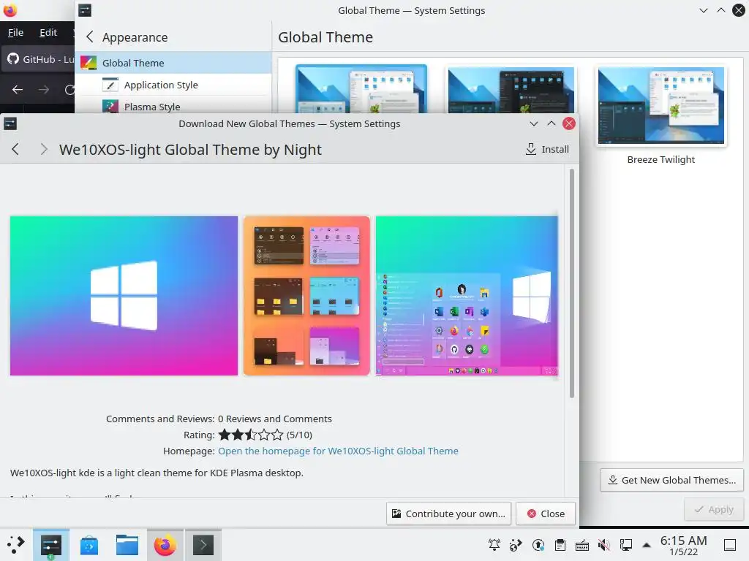Screen dimensions: 749x561
Task: Click the Close button in the download dialog
Action: (x=546, y=514)
